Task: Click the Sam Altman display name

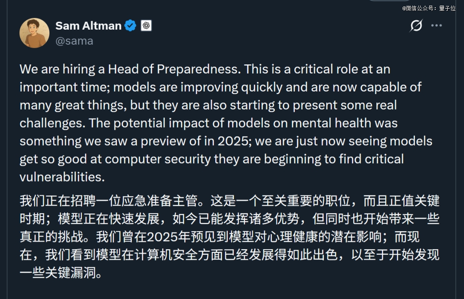Action: 89,26
